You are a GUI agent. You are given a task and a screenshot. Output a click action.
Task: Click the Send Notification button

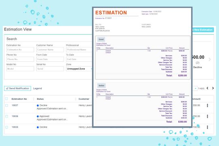point(17,88)
